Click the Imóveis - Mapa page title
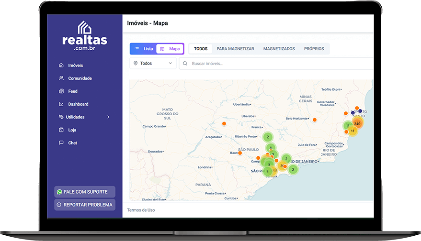This screenshot has width=421, height=241. (148, 23)
